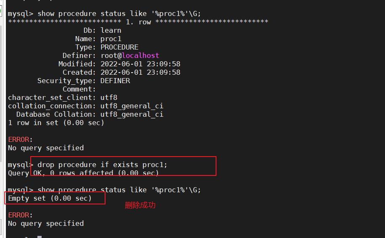This screenshot has height=238, width=385.
Task: Click the red '删除成功' annotation
Action: [x=140, y=205]
